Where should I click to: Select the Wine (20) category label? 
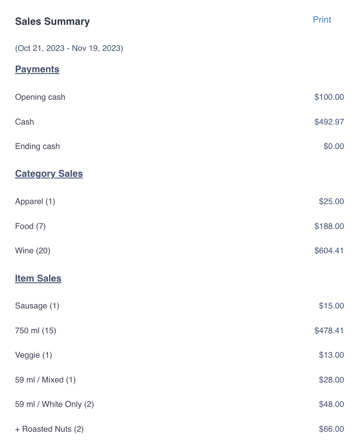tap(33, 251)
